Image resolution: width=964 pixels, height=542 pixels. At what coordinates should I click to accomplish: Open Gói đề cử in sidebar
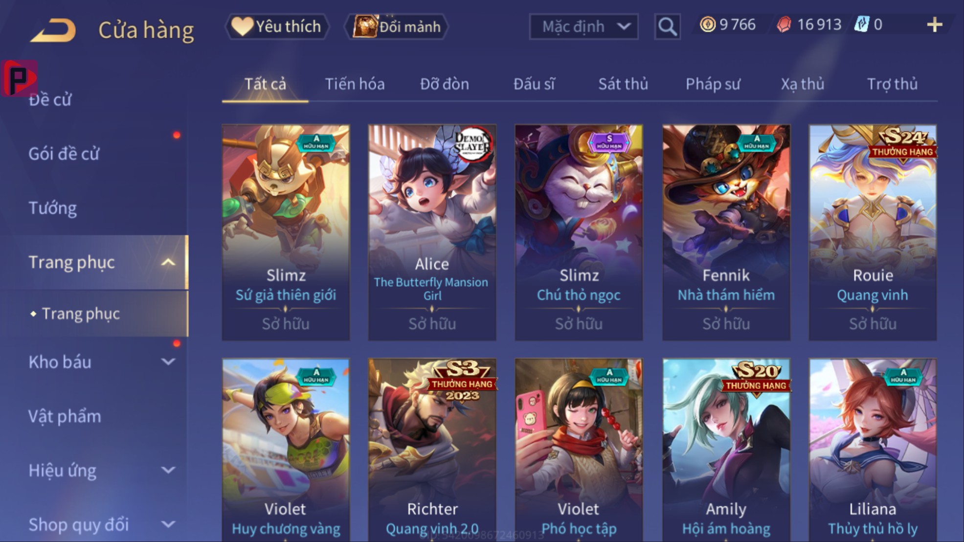(64, 154)
